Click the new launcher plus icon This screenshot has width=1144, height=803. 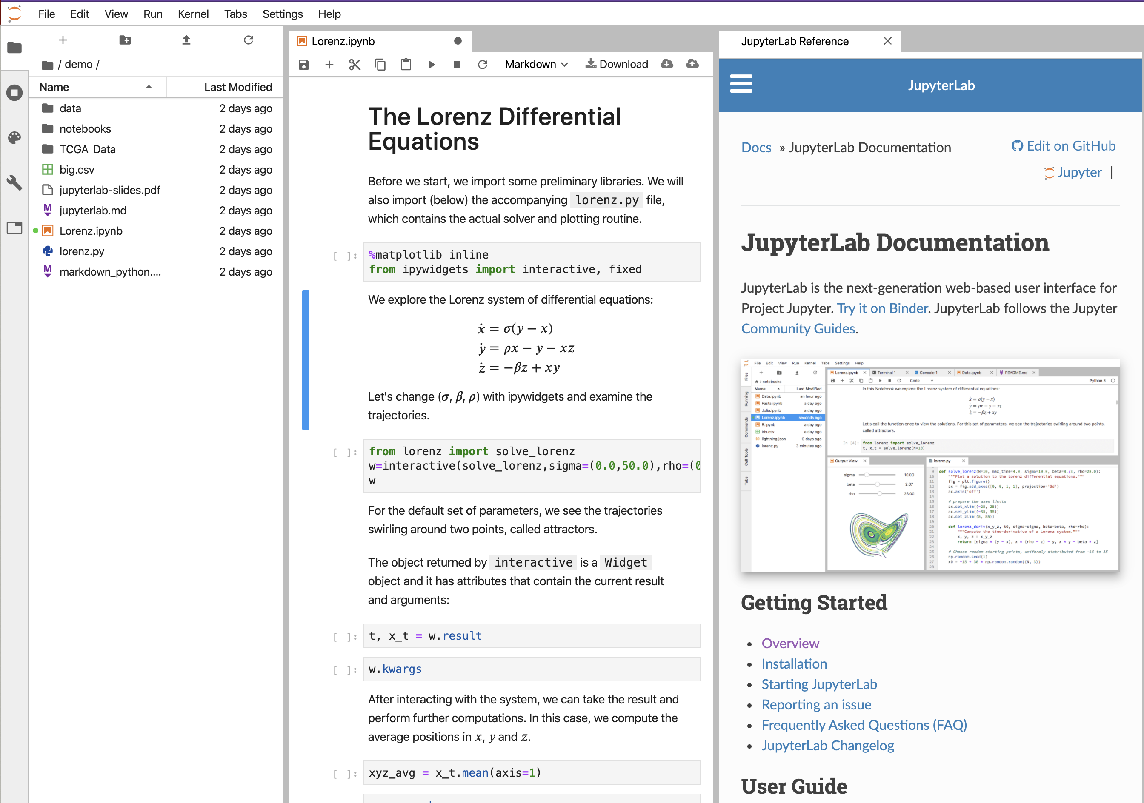tap(63, 40)
